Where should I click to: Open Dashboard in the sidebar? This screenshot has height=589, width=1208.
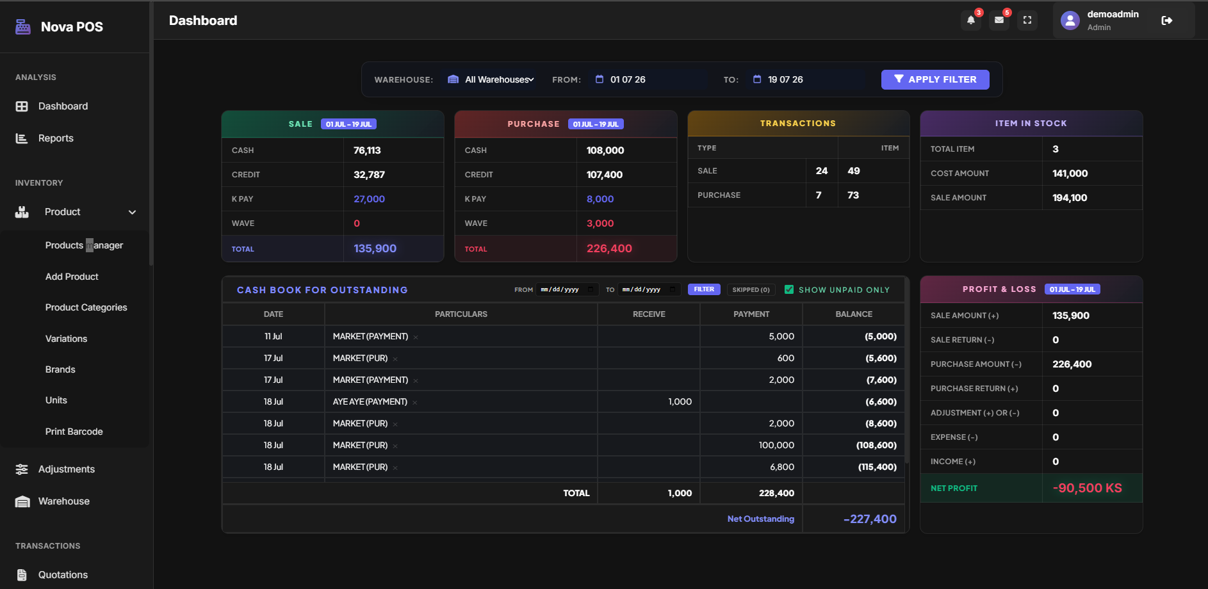click(x=63, y=106)
